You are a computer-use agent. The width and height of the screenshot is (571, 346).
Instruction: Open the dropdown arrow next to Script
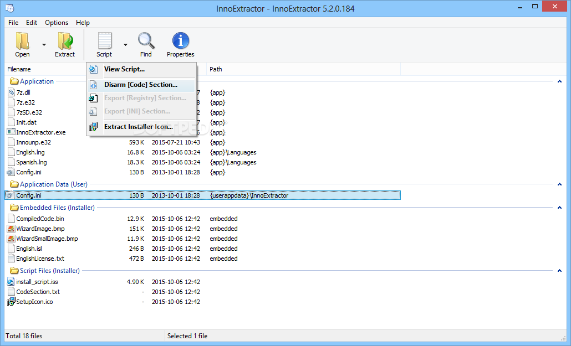pos(125,45)
